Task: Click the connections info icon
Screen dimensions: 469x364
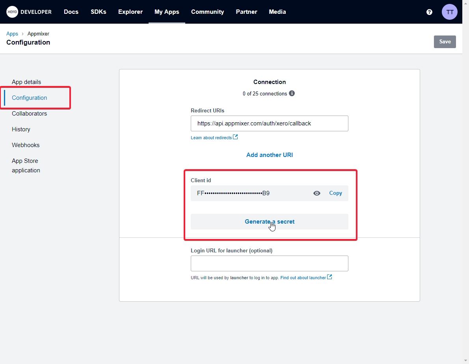Action: (x=292, y=93)
